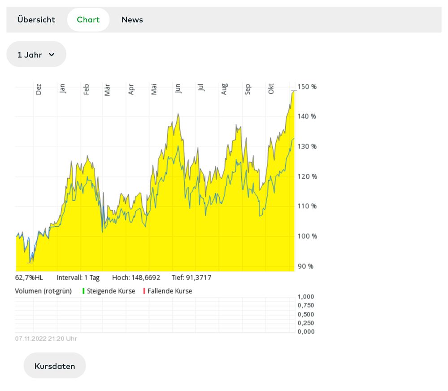Click the Dez month label on chart axis
The image size is (448, 391).
click(x=39, y=89)
